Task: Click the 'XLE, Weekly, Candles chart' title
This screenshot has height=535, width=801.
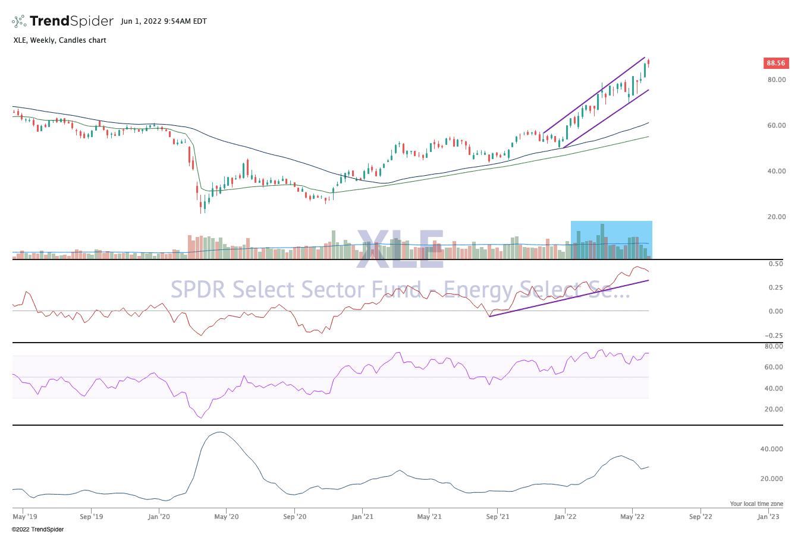Action: point(59,40)
